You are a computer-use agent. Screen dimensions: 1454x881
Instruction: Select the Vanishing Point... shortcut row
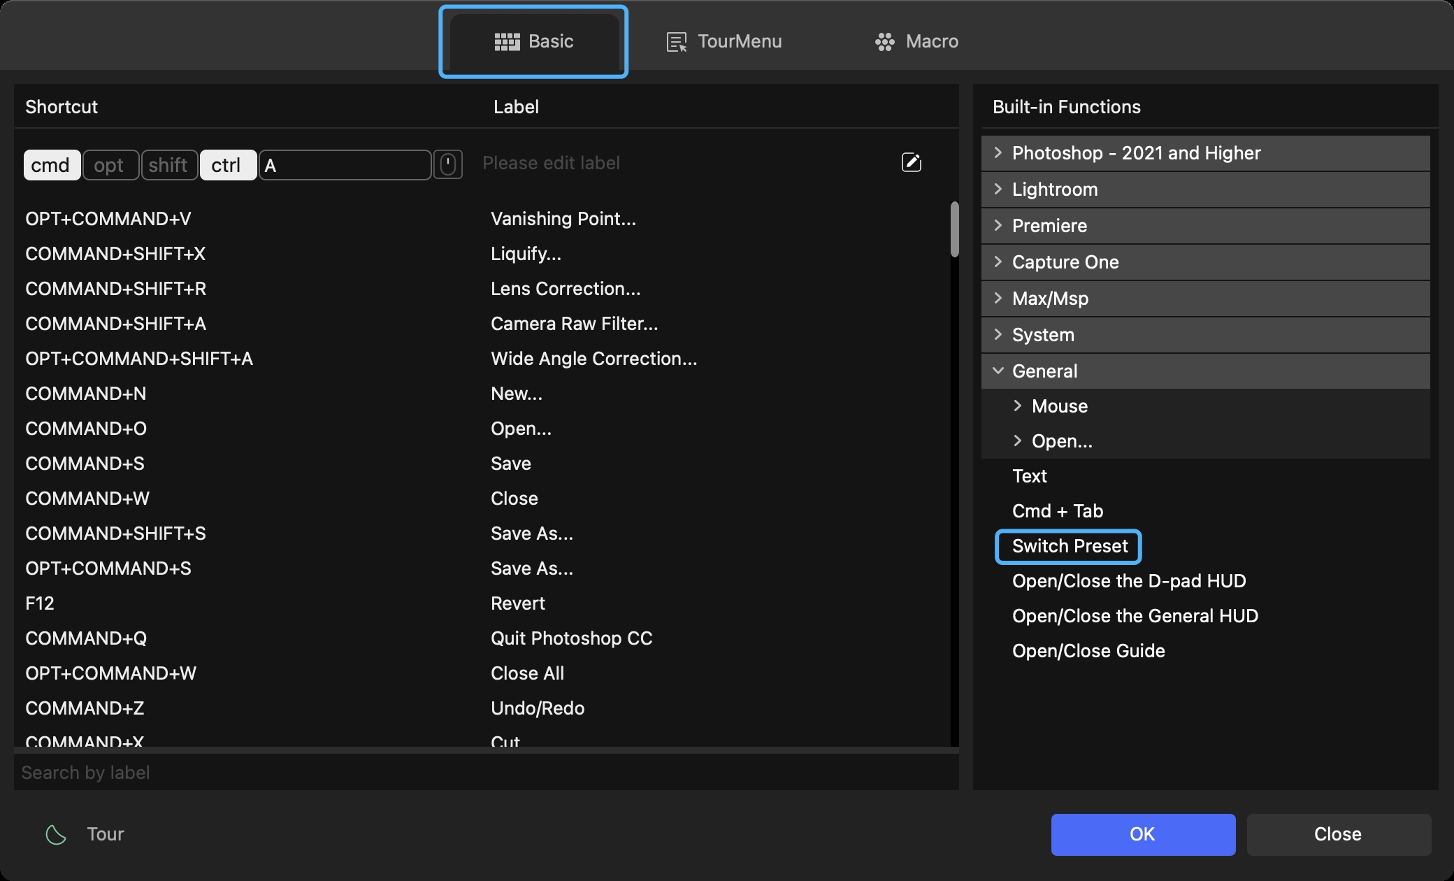[482, 219]
